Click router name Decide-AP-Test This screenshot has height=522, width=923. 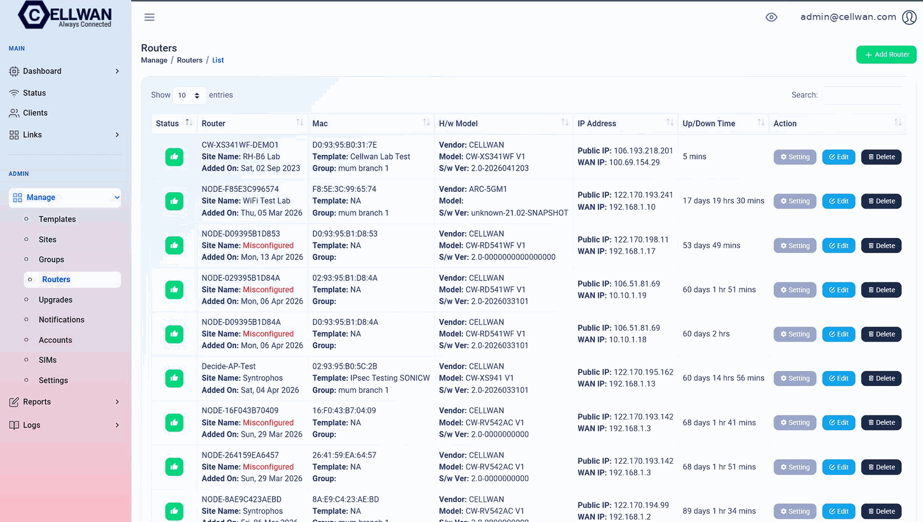tap(228, 366)
